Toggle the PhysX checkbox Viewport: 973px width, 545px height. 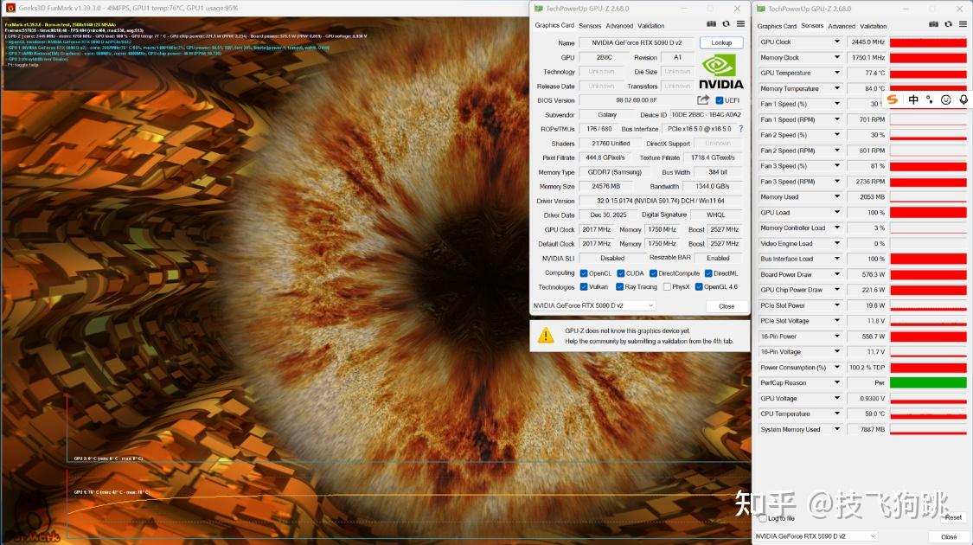(667, 287)
